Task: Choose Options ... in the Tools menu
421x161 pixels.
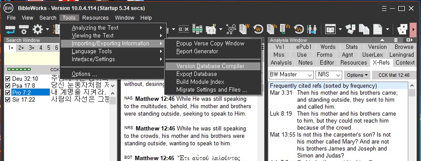Action: (112, 74)
